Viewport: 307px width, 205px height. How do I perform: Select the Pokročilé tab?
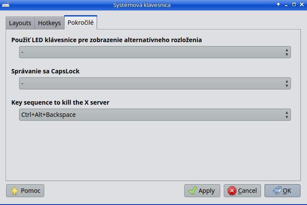click(x=80, y=22)
